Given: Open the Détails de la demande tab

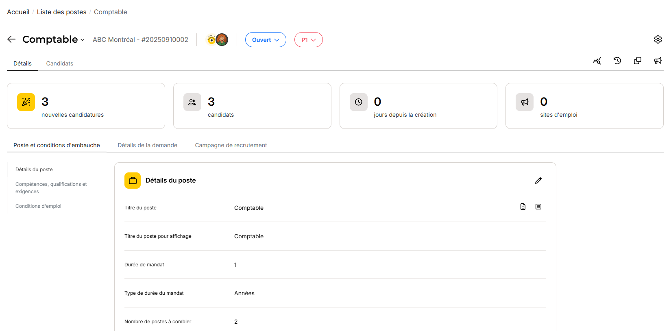Looking at the screenshot, I should pos(148,145).
